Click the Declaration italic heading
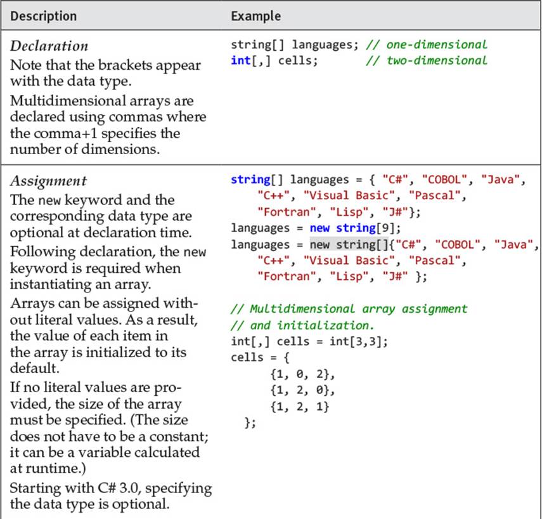This screenshot has width=542, height=519. [49, 46]
